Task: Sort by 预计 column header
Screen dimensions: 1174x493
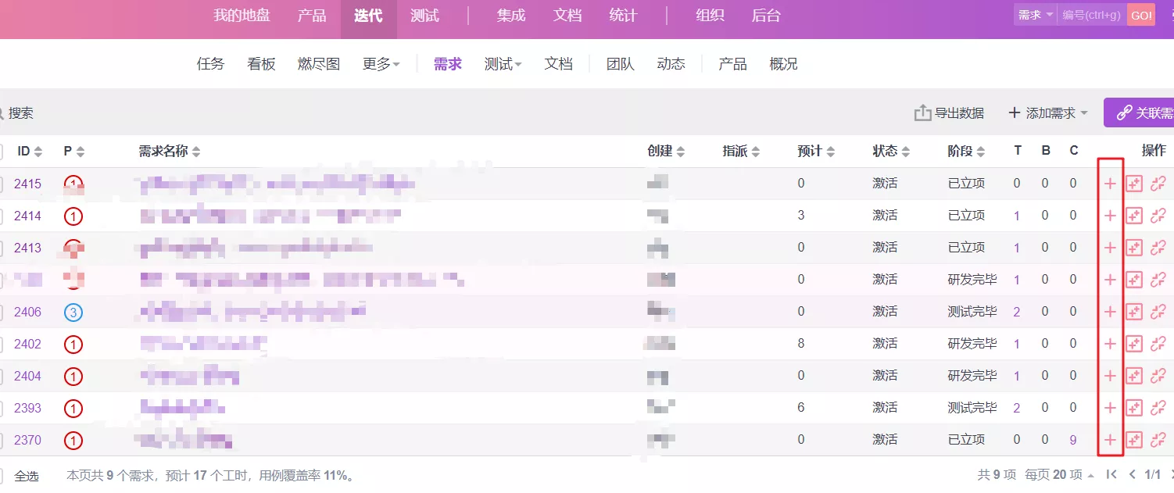Action: [816, 151]
